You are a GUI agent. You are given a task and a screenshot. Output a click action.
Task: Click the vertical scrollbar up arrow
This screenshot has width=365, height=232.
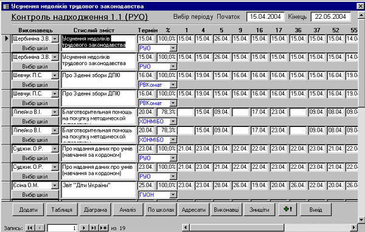361,16
